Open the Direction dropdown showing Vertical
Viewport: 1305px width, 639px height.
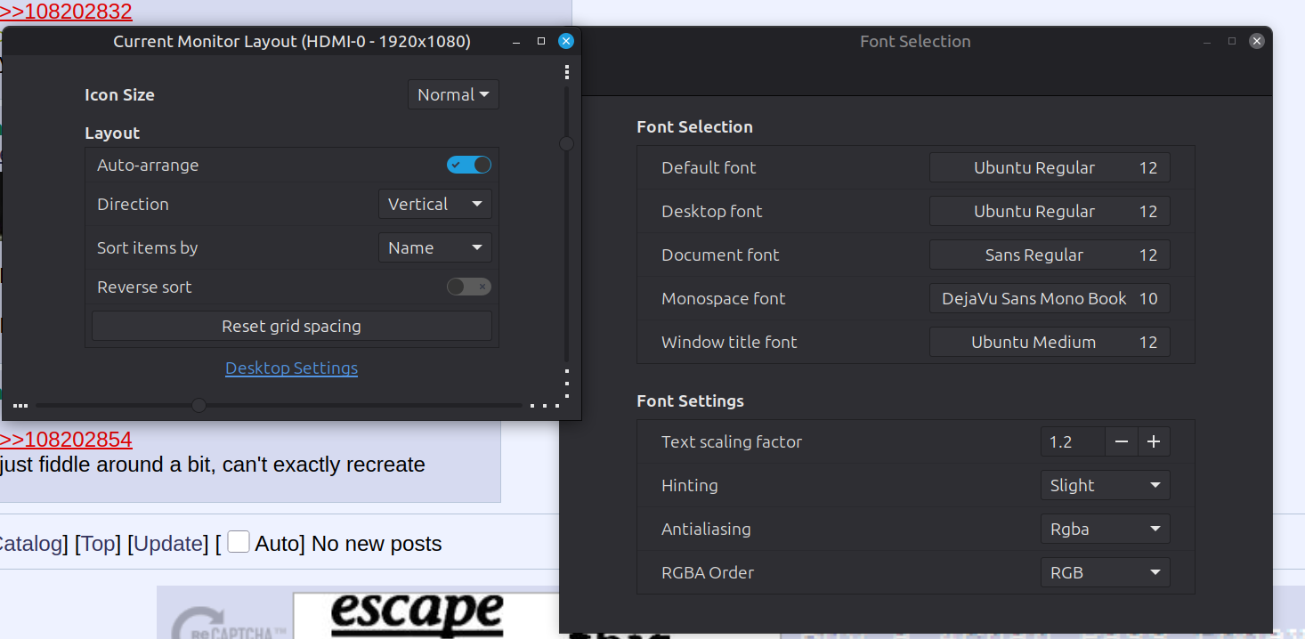point(435,204)
